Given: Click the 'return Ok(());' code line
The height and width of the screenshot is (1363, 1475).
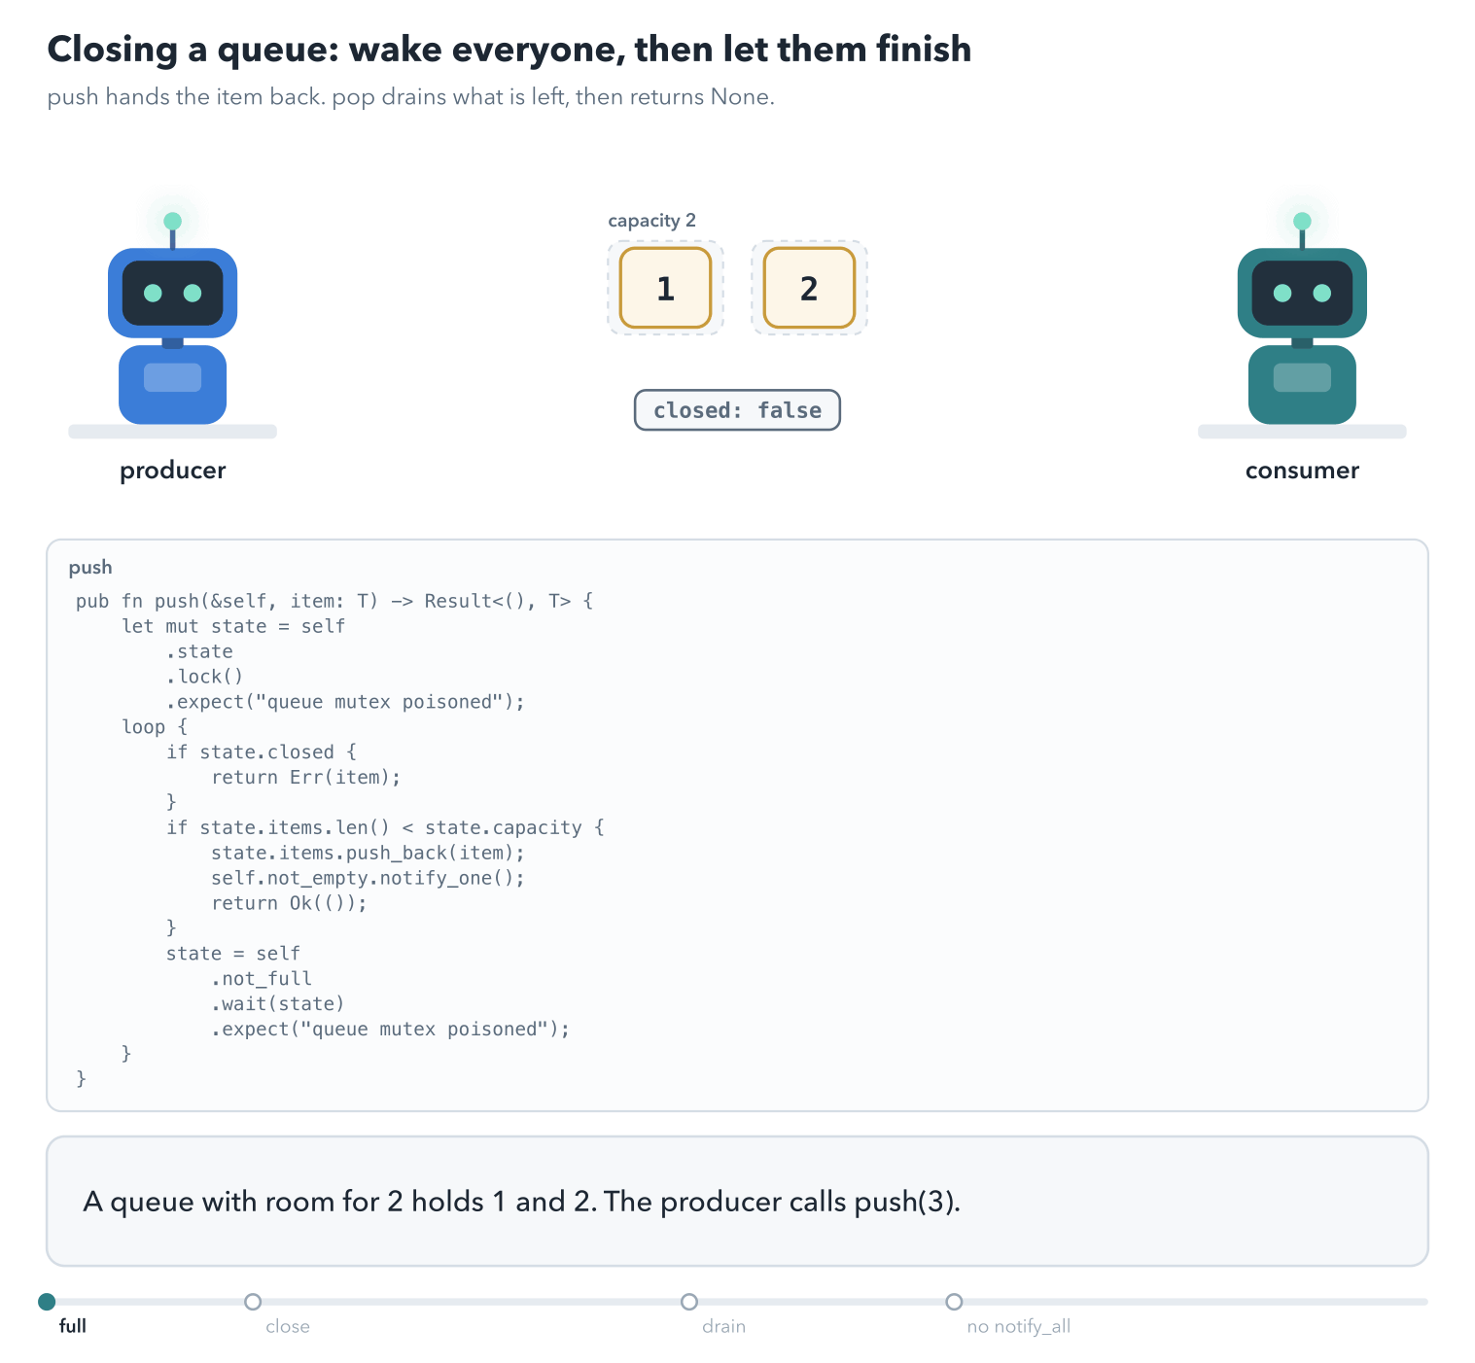Looking at the screenshot, I should pyautogui.click(x=290, y=903).
